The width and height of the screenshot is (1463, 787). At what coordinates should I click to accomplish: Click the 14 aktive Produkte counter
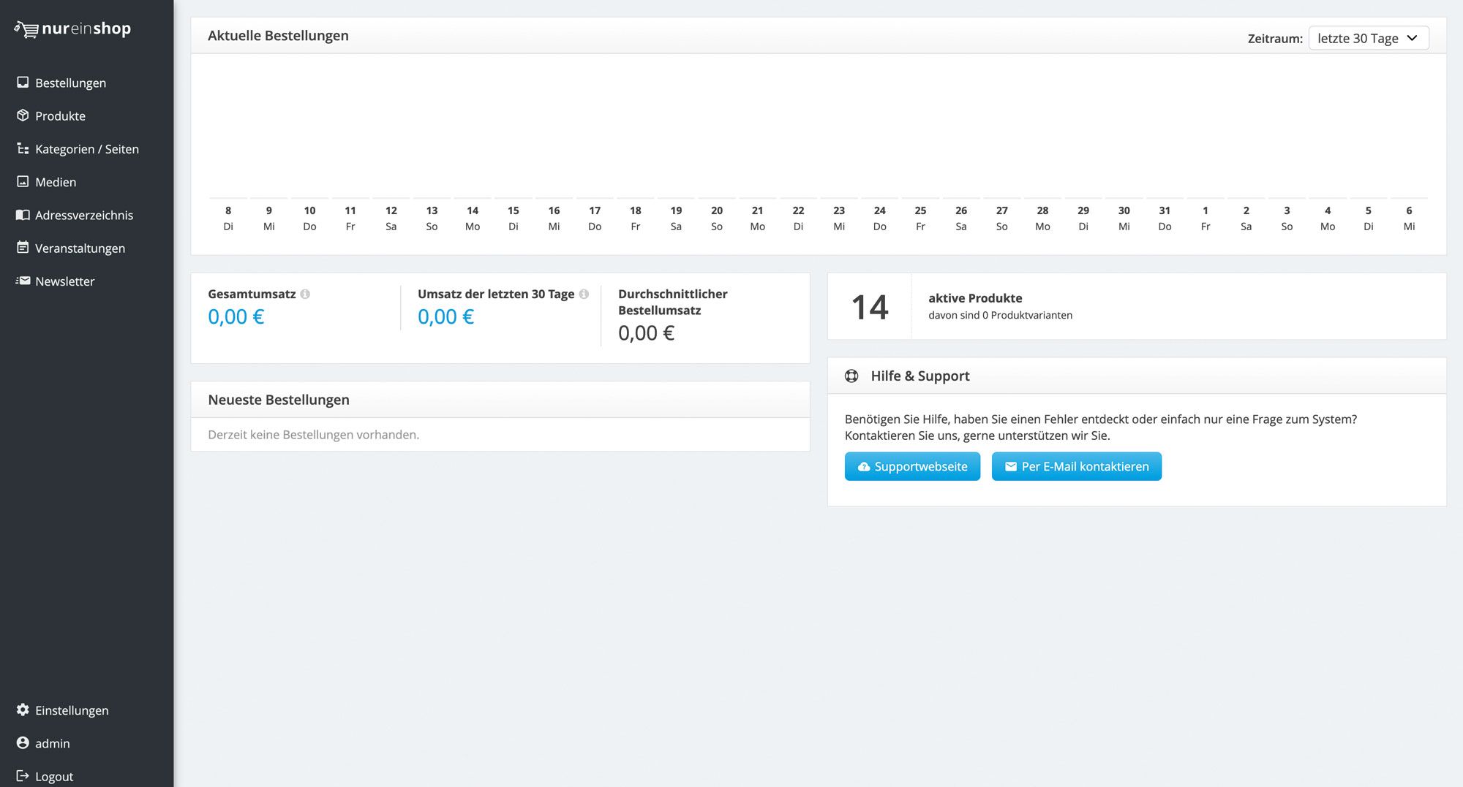870,307
